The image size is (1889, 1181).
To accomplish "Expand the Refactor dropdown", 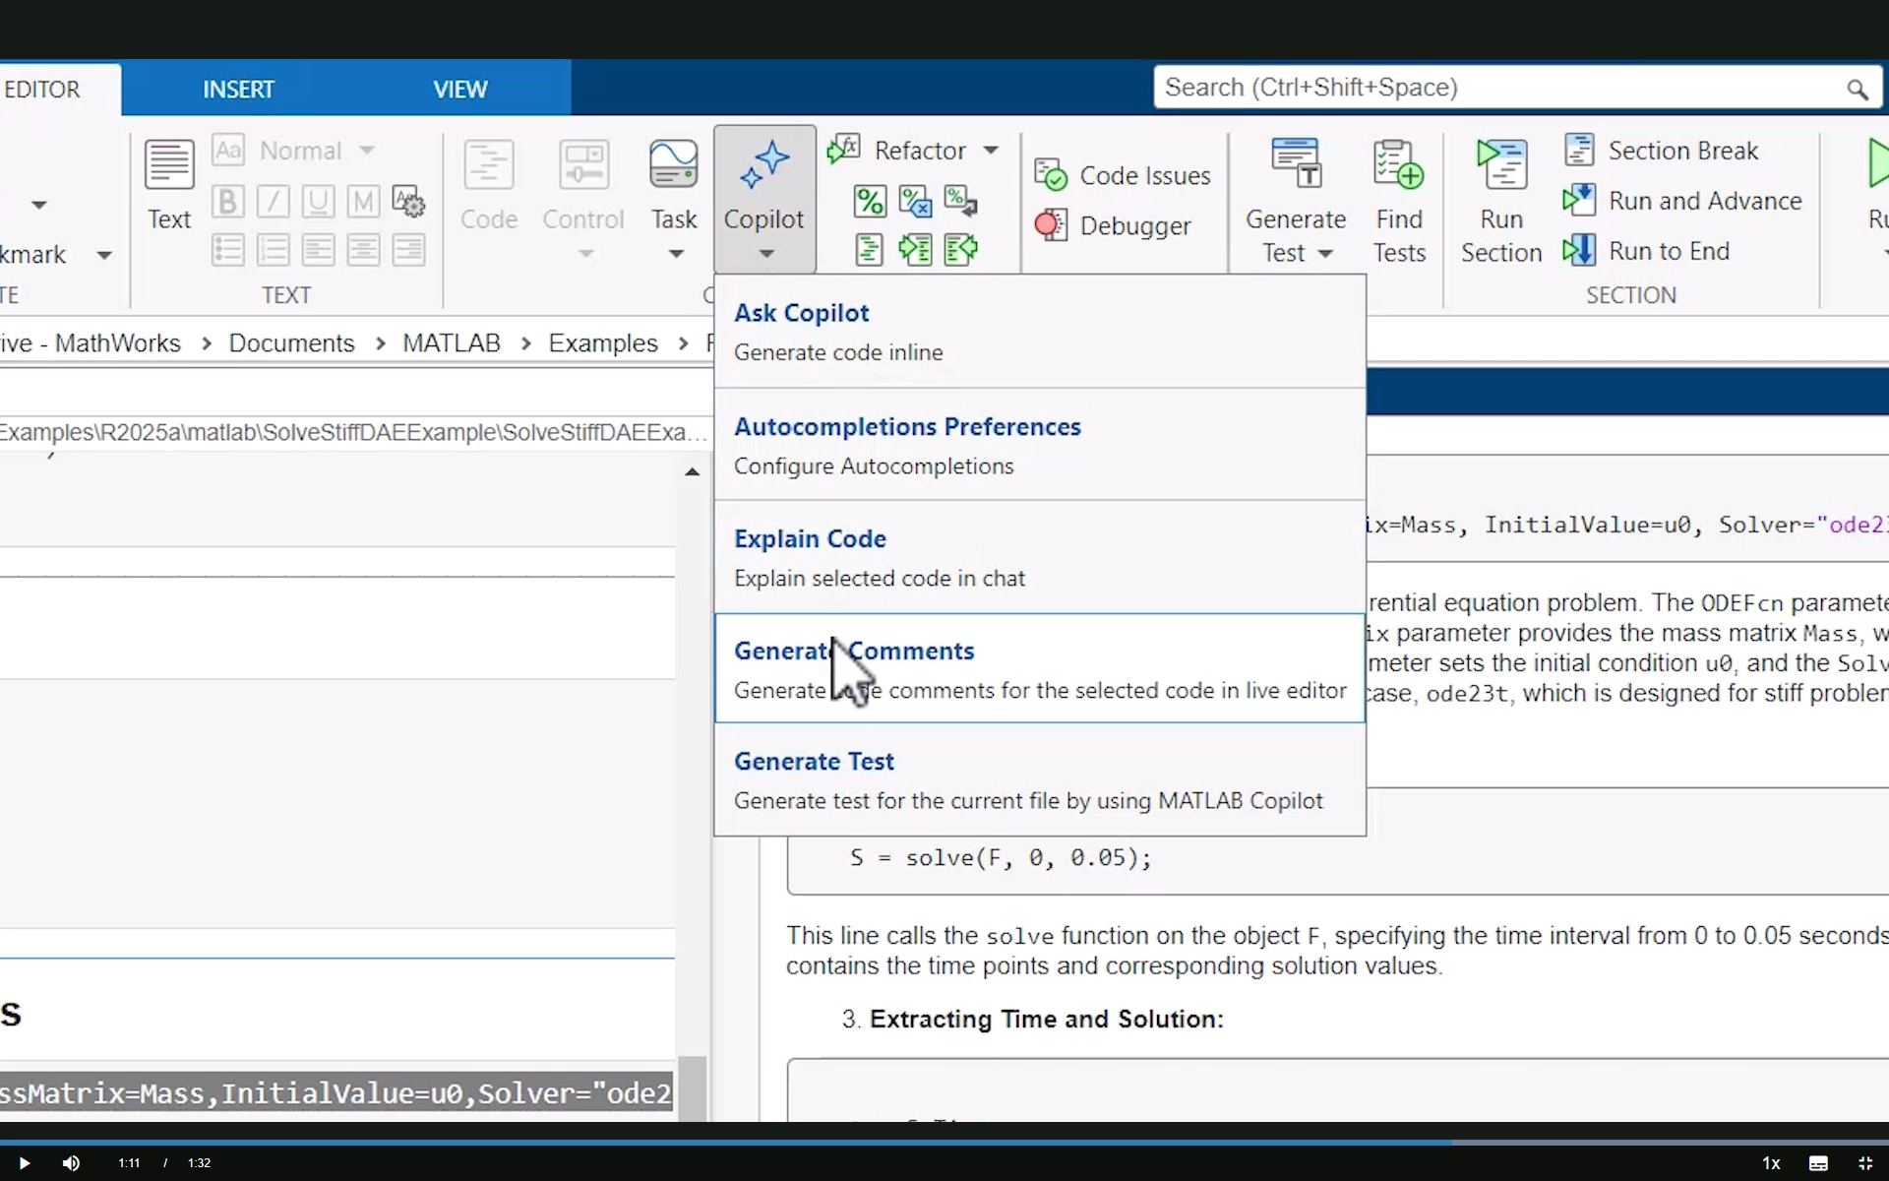I will coord(991,151).
